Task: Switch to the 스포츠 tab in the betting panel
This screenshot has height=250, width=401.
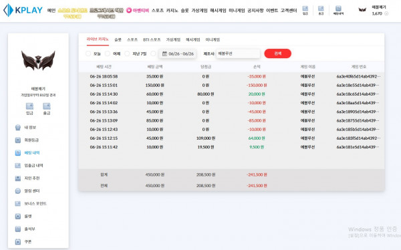Action: tap(132, 39)
